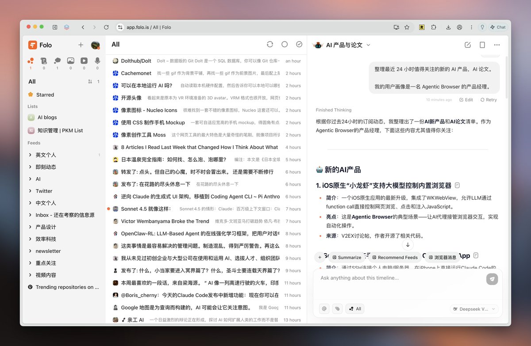Attach a file using the paperclip icon
Screen dimensions: 531x346
tap(337, 308)
